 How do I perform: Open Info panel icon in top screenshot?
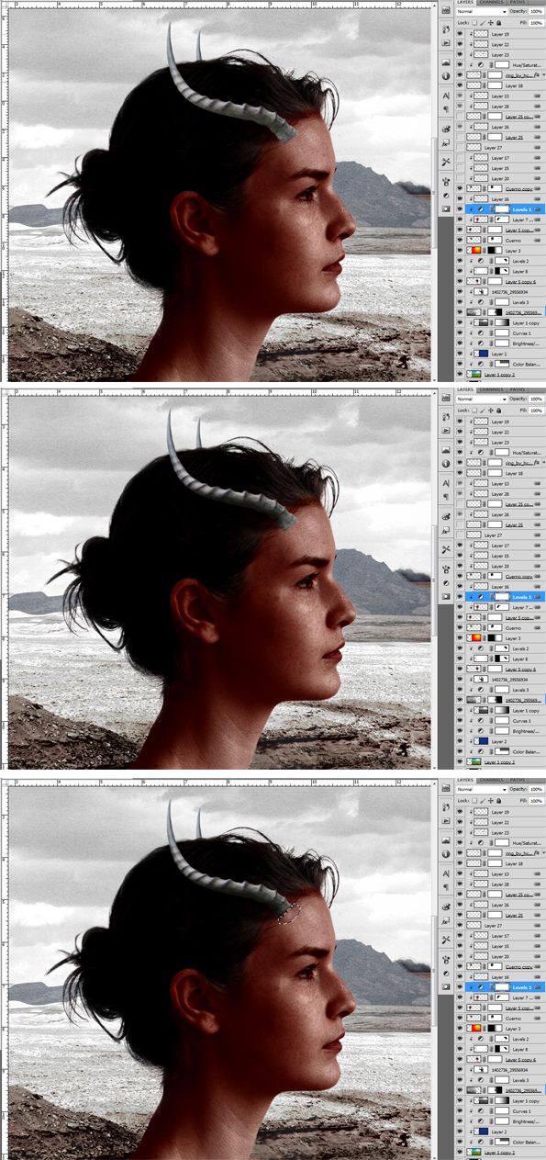click(446, 75)
